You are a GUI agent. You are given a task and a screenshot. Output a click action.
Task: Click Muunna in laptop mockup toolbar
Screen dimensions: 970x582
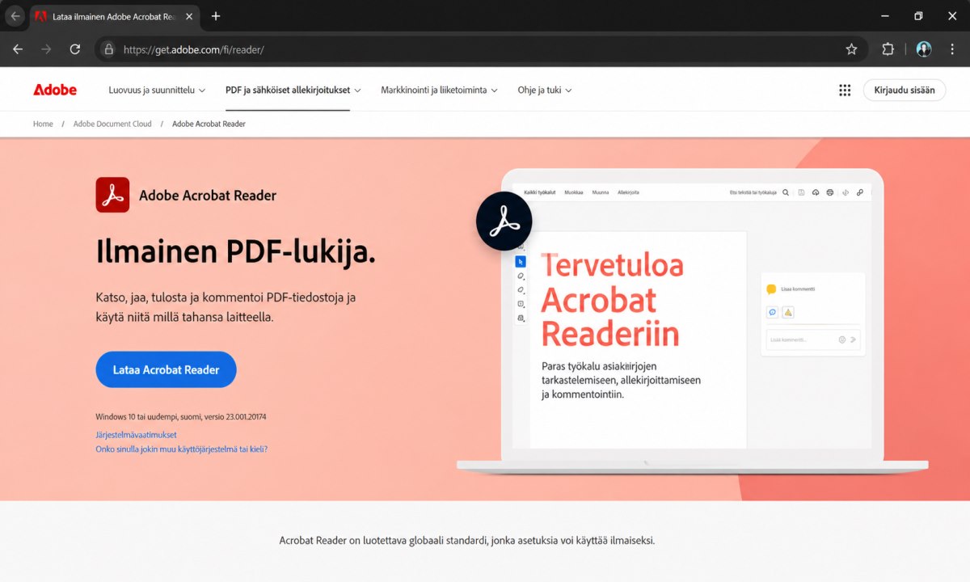(x=601, y=192)
